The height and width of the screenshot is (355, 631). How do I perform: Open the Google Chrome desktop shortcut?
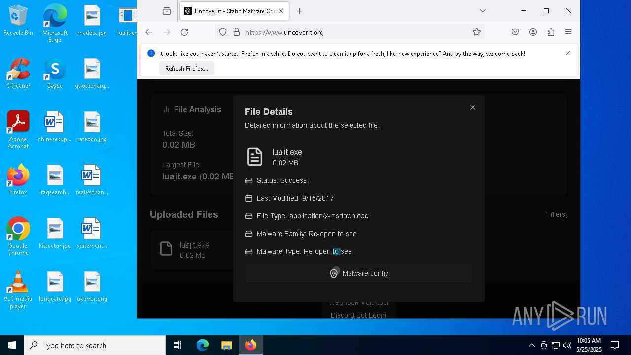coord(18,237)
